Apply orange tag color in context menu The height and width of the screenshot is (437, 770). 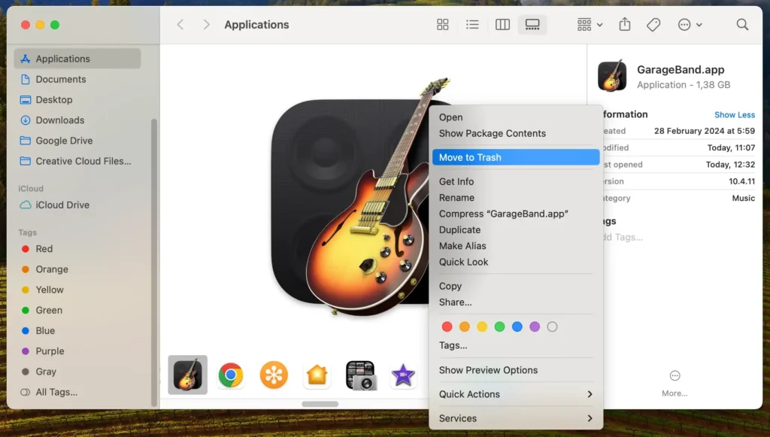click(x=465, y=326)
